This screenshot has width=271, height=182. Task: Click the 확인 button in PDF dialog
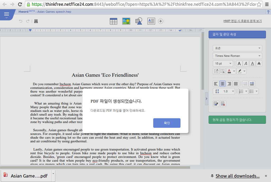(x=167, y=123)
